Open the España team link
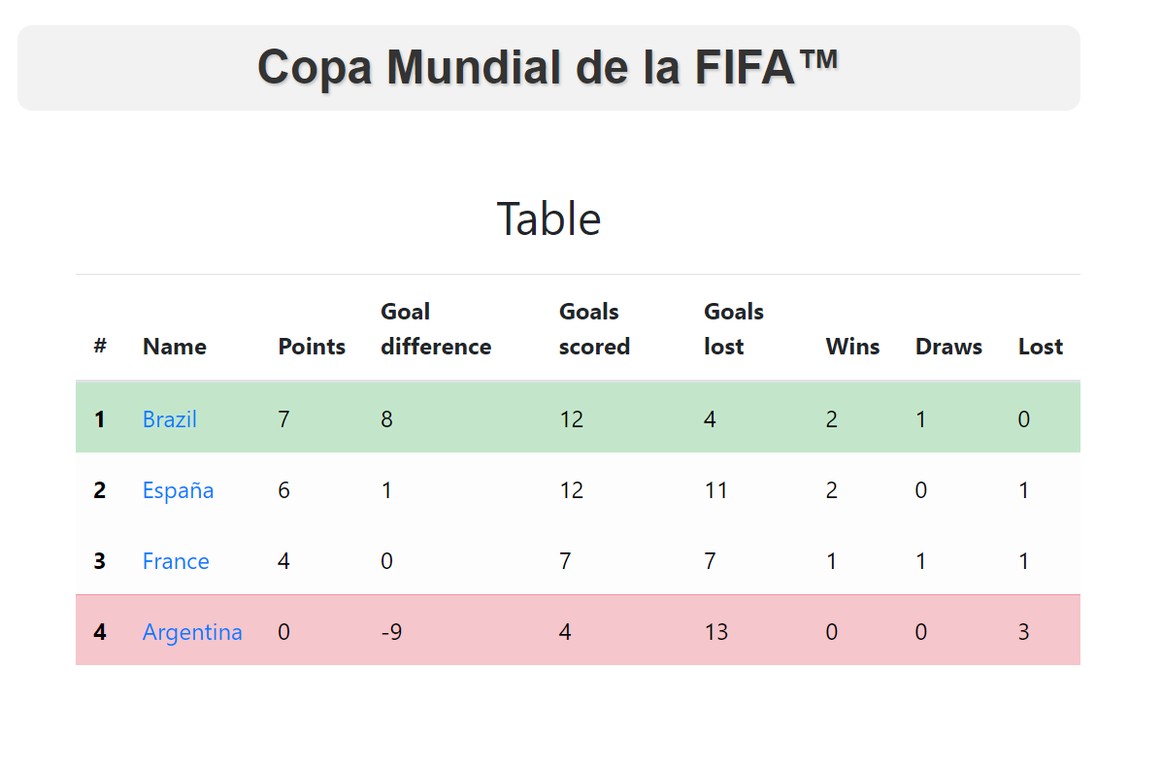Screen dimensions: 1163x769 (x=178, y=490)
